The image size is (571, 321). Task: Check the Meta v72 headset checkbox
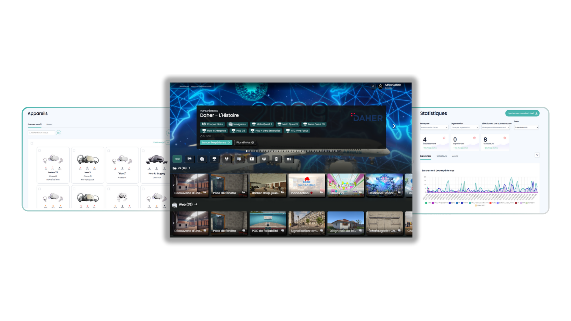click(40, 151)
